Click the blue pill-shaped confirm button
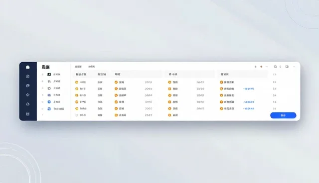Viewport: 319px width, 183px height. coord(283,115)
